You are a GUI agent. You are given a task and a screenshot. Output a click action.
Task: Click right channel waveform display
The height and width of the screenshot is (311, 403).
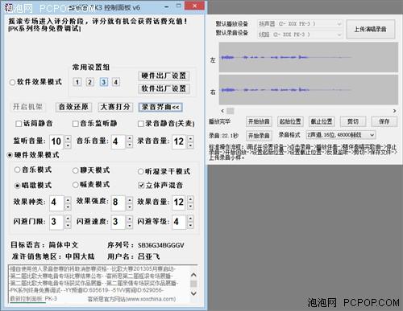309,89
